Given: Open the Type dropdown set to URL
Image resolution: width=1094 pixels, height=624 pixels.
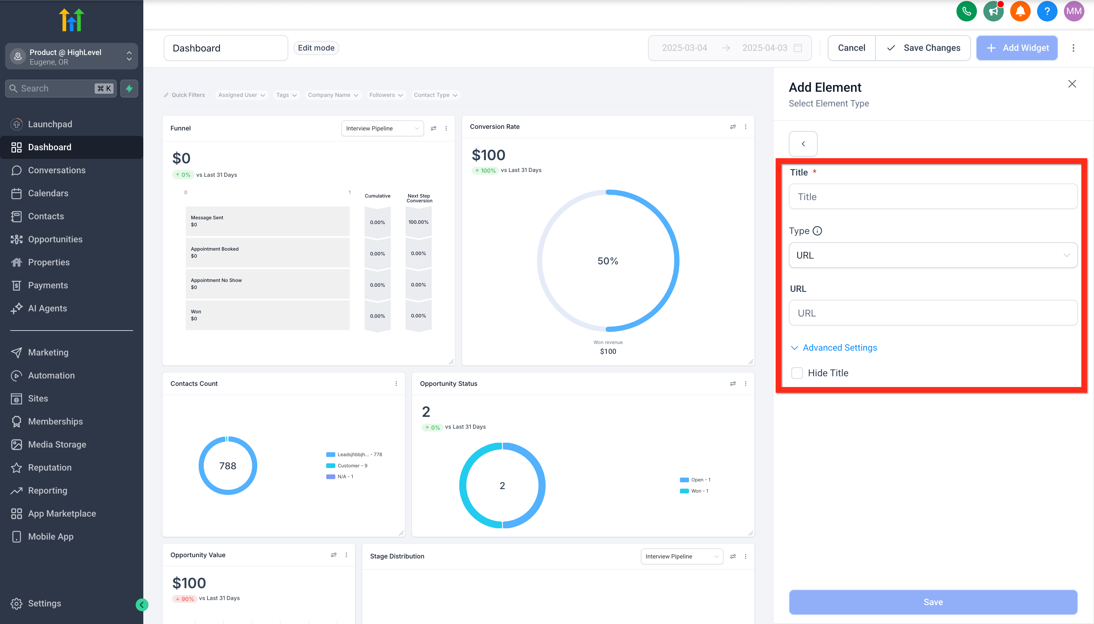Looking at the screenshot, I should 933,255.
